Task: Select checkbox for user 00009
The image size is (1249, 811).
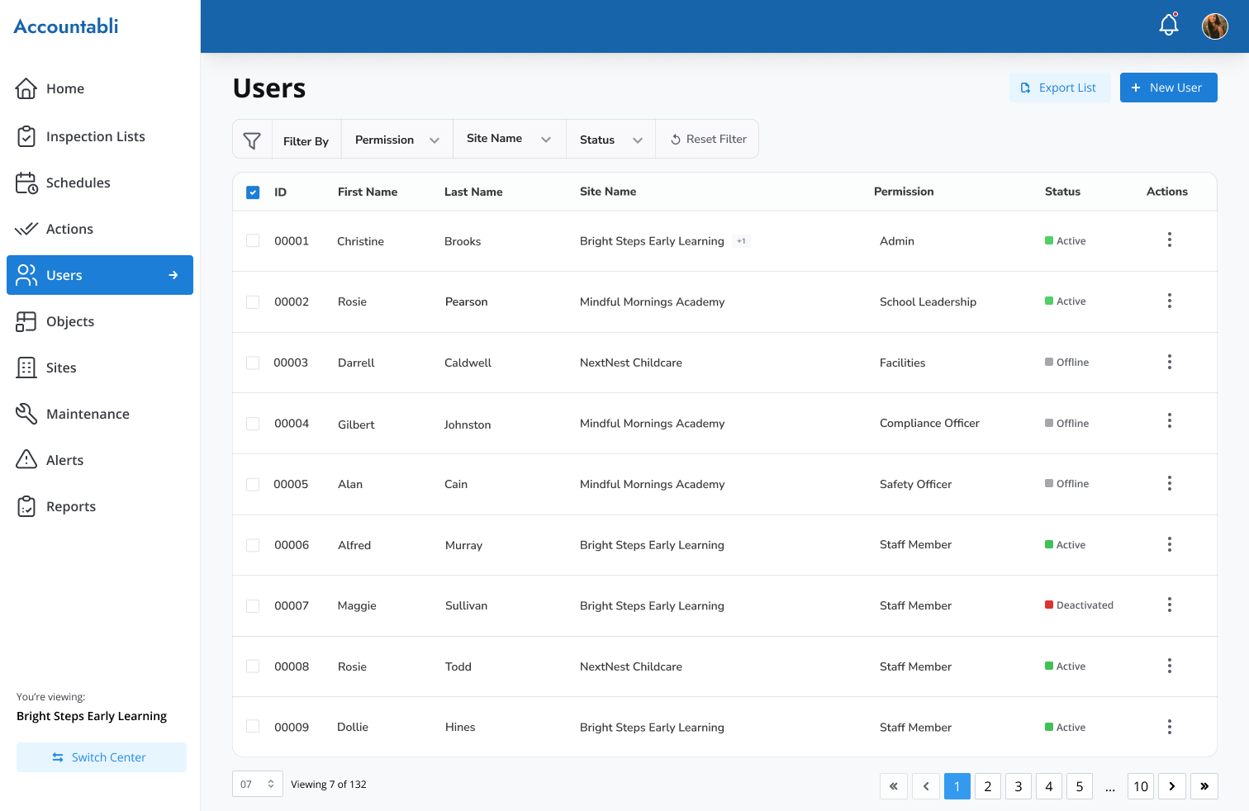Action: click(253, 726)
